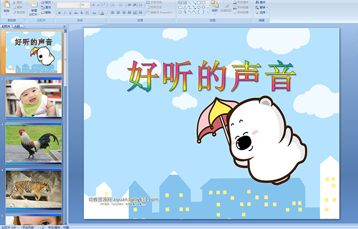Select the Oval shape in shapes gallery
The height and width of the screenshot is (229, 358).
coord(203,3)
